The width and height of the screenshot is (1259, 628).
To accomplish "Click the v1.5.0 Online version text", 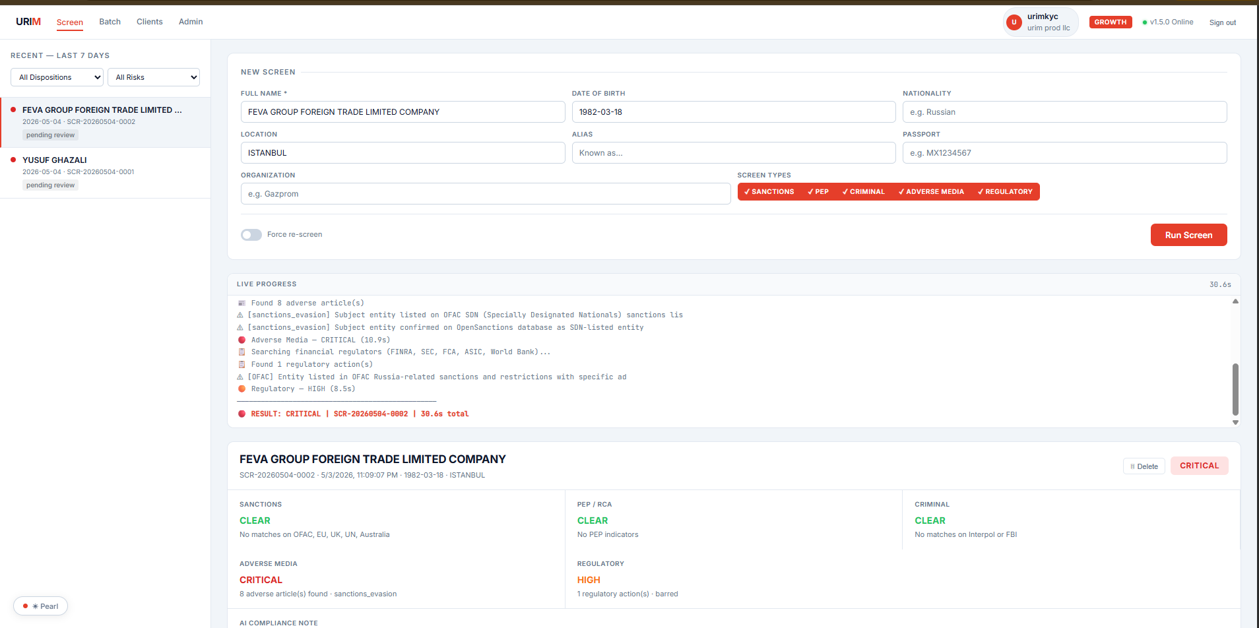I will pyautogui.click(x=1171, y=22).
